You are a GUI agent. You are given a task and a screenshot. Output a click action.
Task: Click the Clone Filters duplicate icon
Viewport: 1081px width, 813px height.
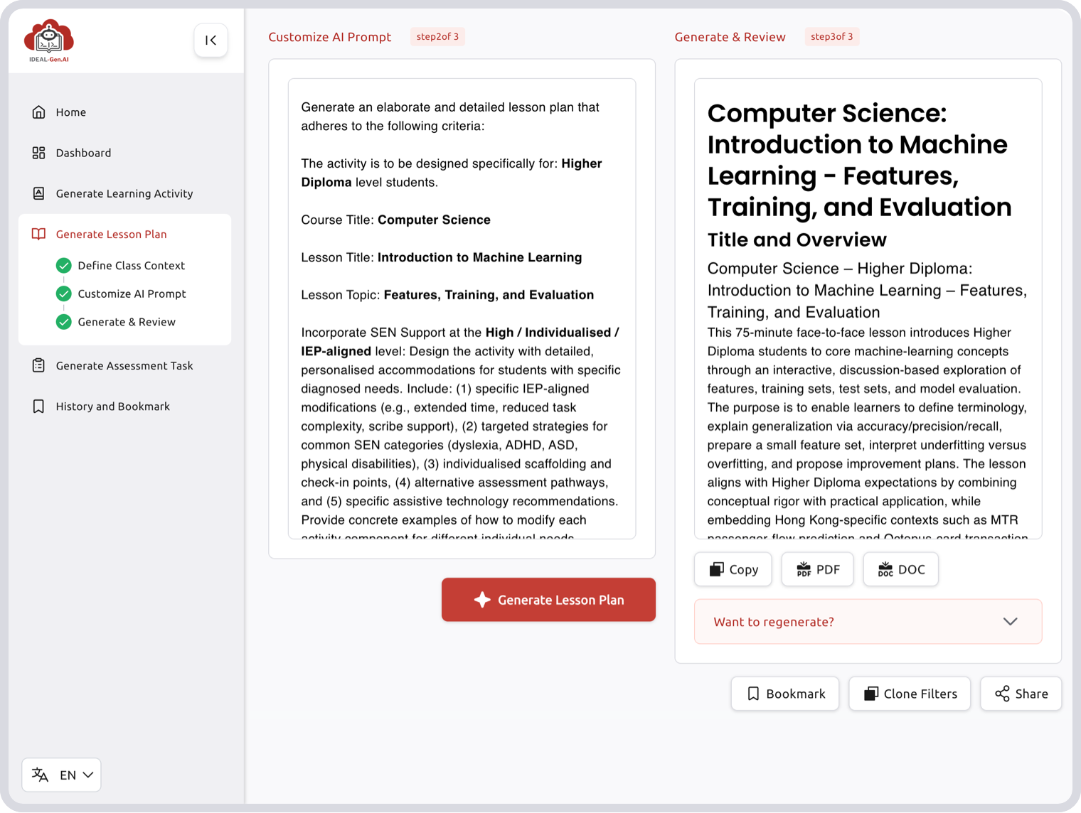tap(871, 694)
